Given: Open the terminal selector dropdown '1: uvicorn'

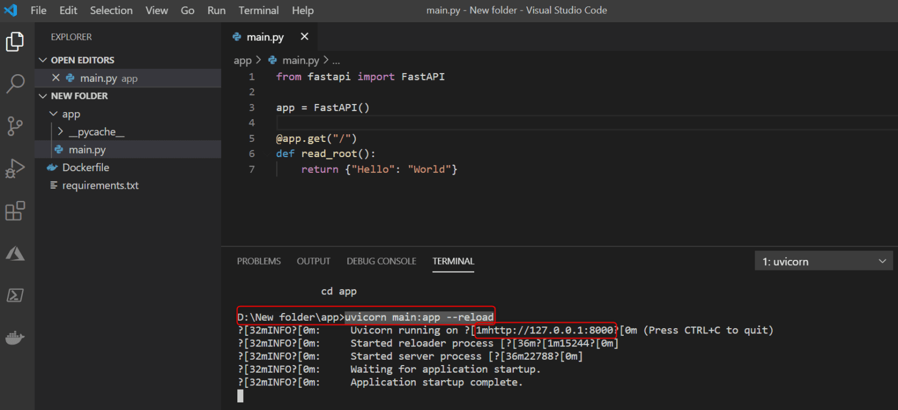Looking at the screenshot, I should tap(824, 262).
